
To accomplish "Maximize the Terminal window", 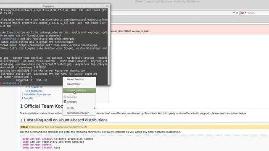I will (x=102, y=6).
